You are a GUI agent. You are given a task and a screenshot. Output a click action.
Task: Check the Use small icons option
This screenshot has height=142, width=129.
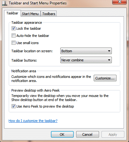pyautogui.click(x=13, y=43)
